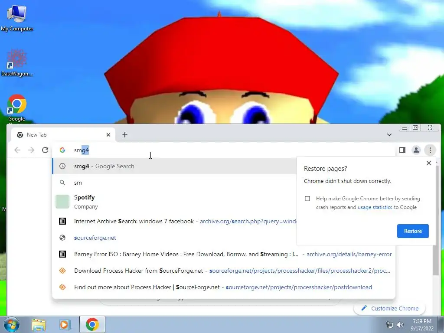Image resolution: width=444 pixels, height=333 pixels.
Task: Open Windows Media Player from taskbar
Action: pyautogui.click(x=64, y=324)
